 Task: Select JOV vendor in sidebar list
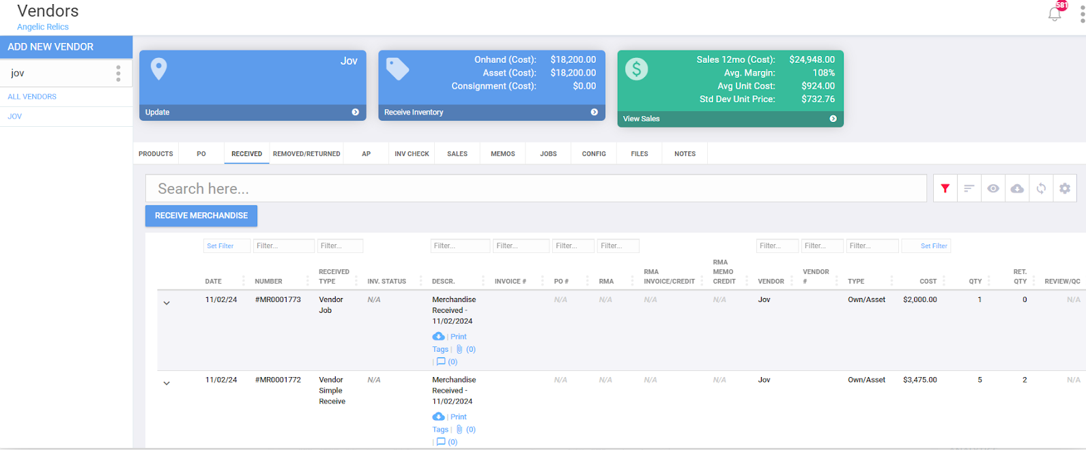point(15,117)
